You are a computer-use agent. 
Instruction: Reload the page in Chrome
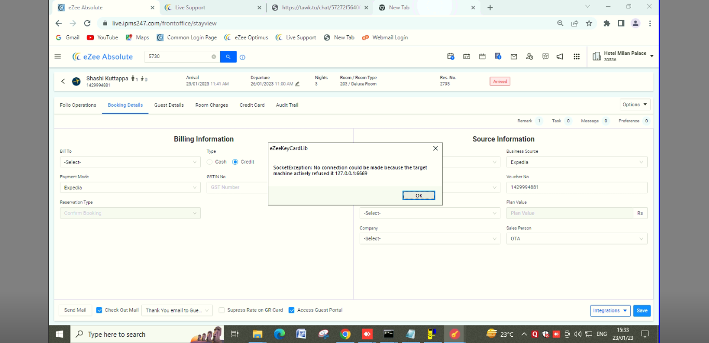(87, 23)
